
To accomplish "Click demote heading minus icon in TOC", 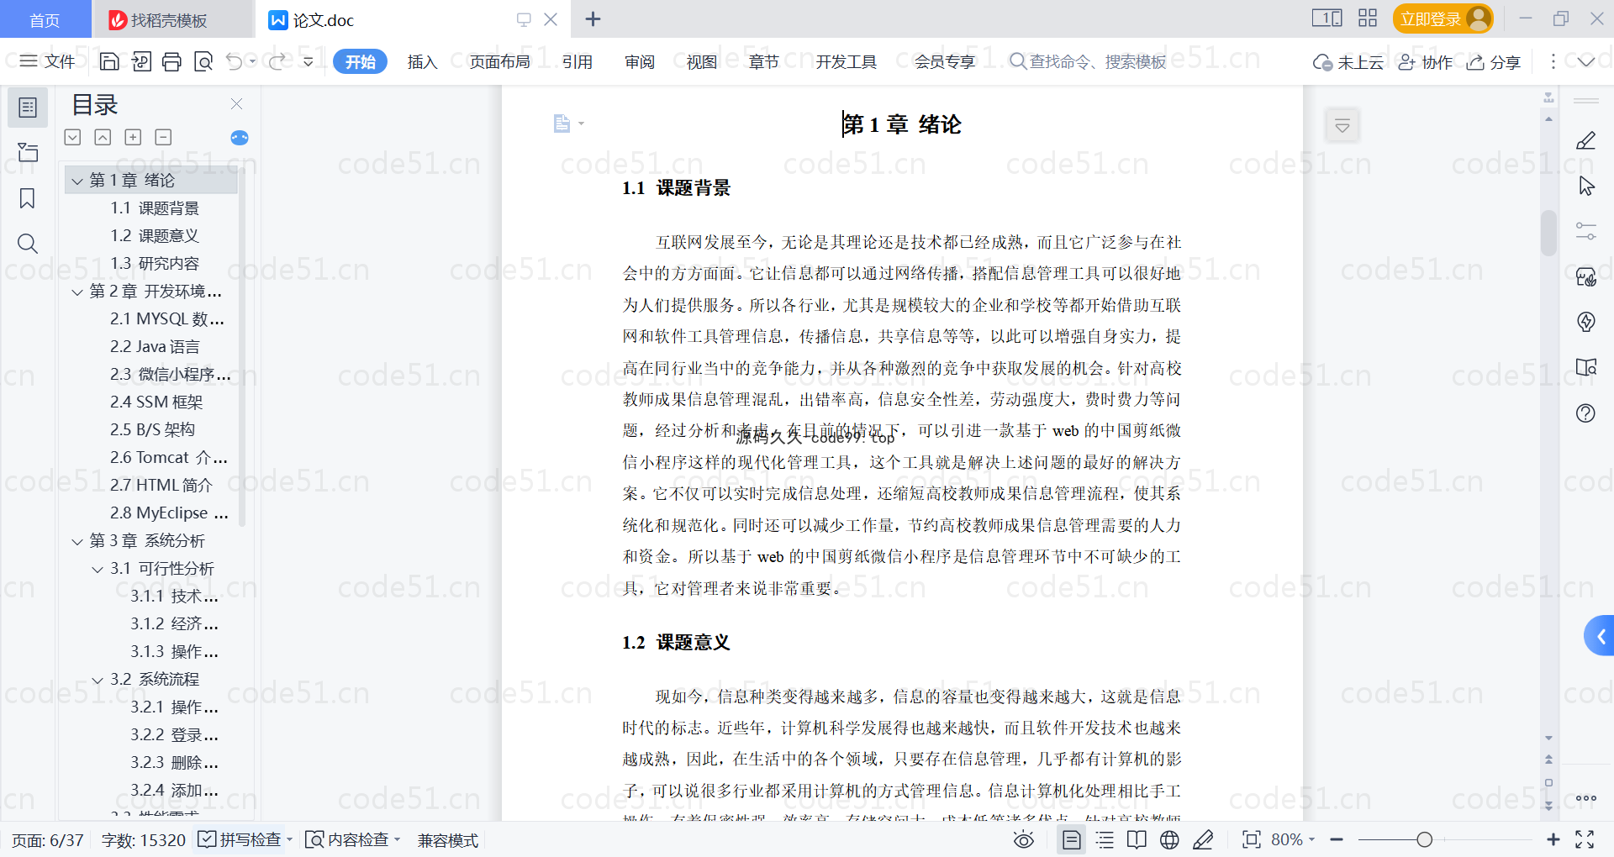I will [163, 137].
